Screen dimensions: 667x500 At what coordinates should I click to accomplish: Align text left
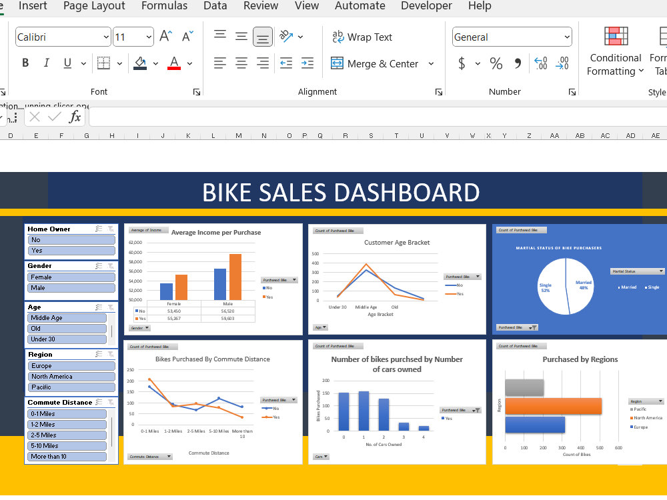[x=220, y=63]
